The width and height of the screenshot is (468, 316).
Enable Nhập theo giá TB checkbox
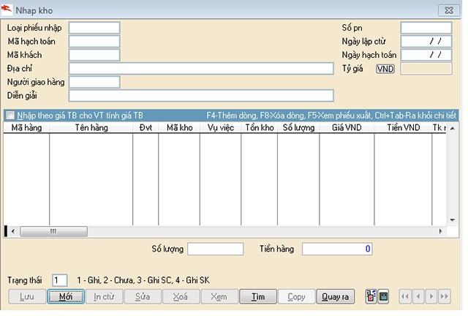(10, 116)
